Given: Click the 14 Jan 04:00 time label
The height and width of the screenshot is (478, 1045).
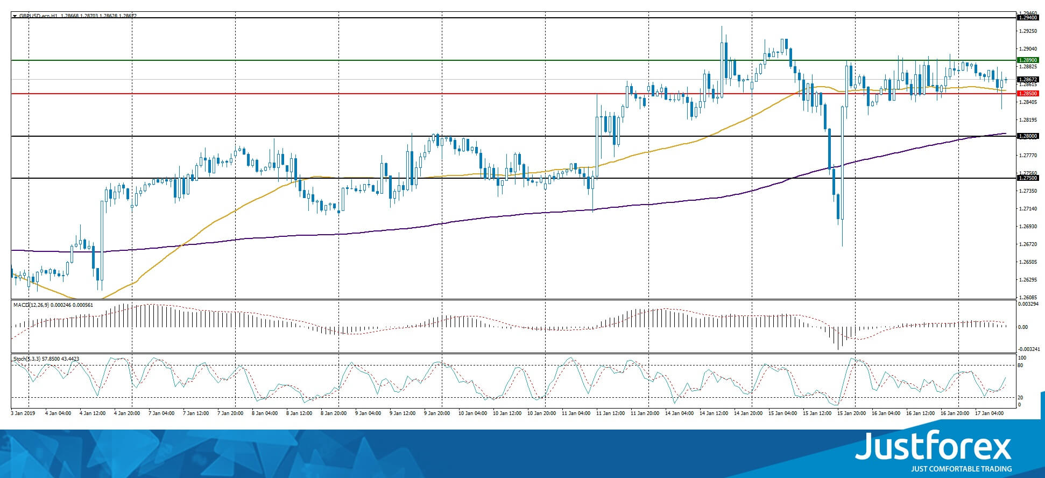Looking at the screenshot, I should coord(679,413).
